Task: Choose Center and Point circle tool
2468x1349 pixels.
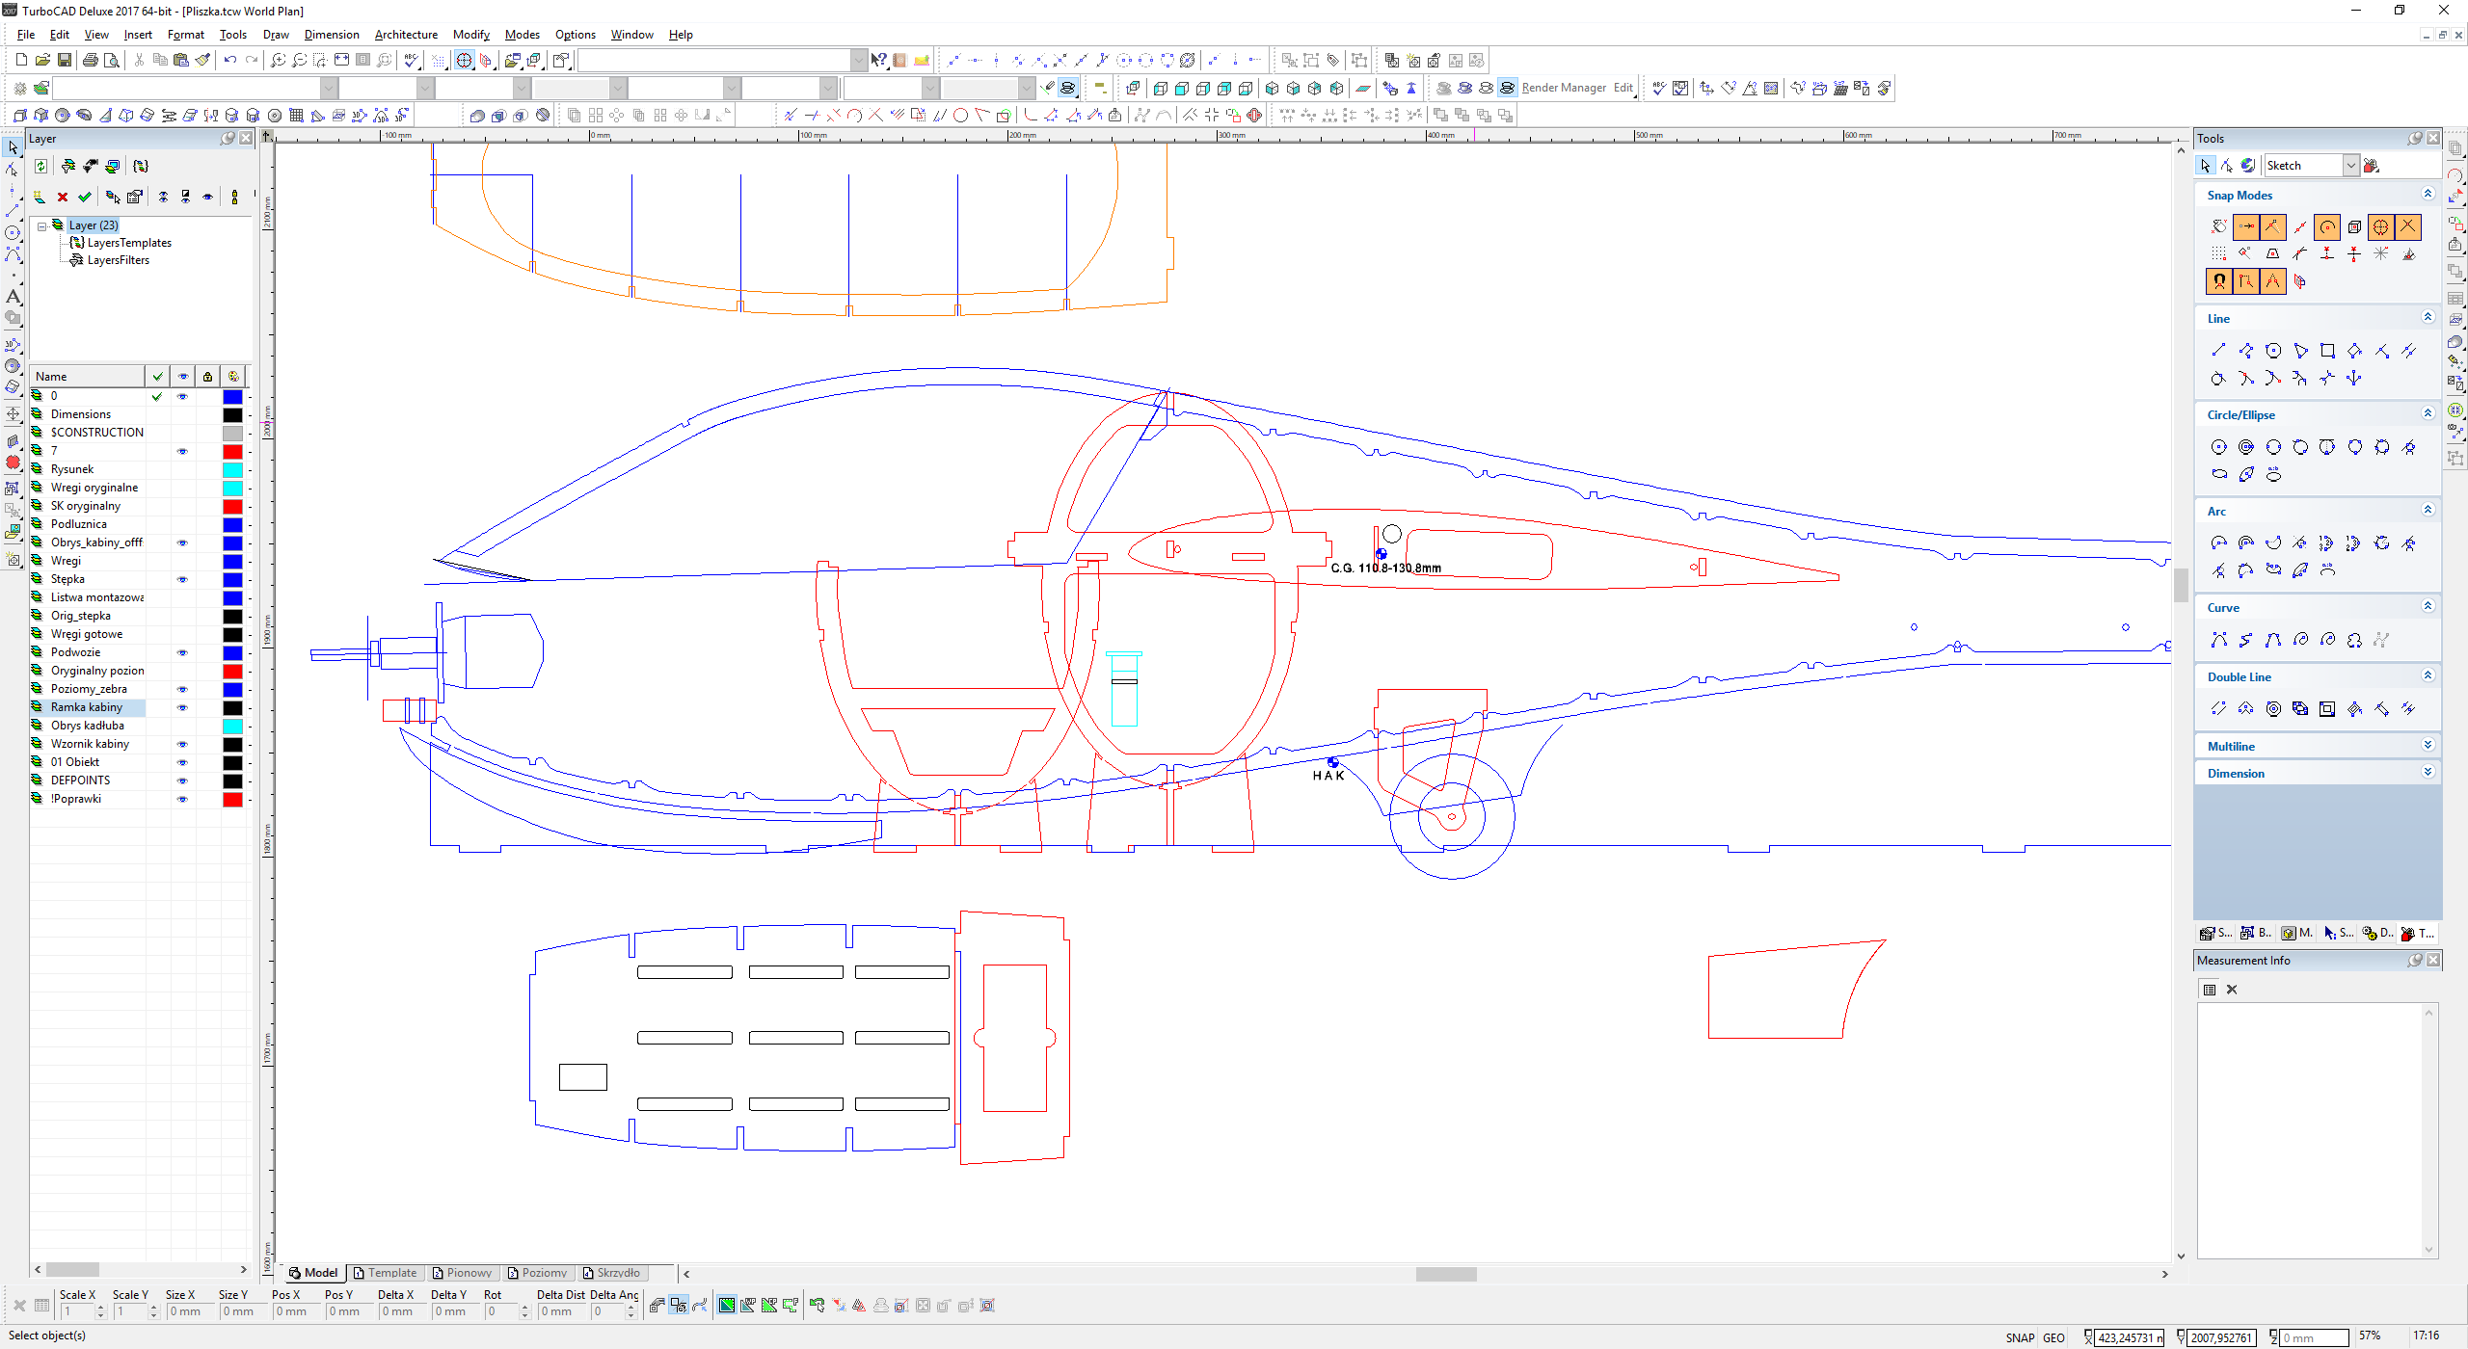Action: pyautogui.click(x=2218, y=447)
